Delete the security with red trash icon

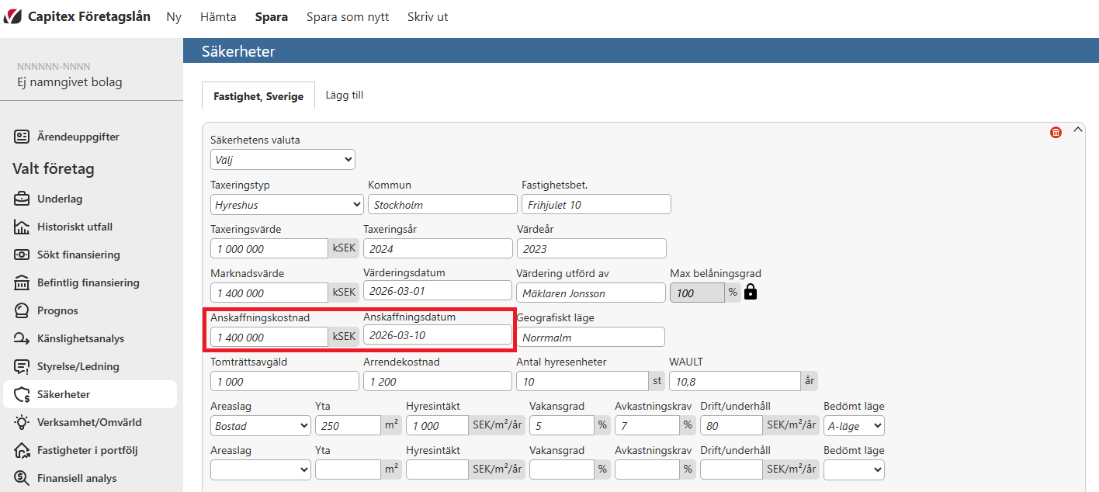click(x=1056, y=132)
